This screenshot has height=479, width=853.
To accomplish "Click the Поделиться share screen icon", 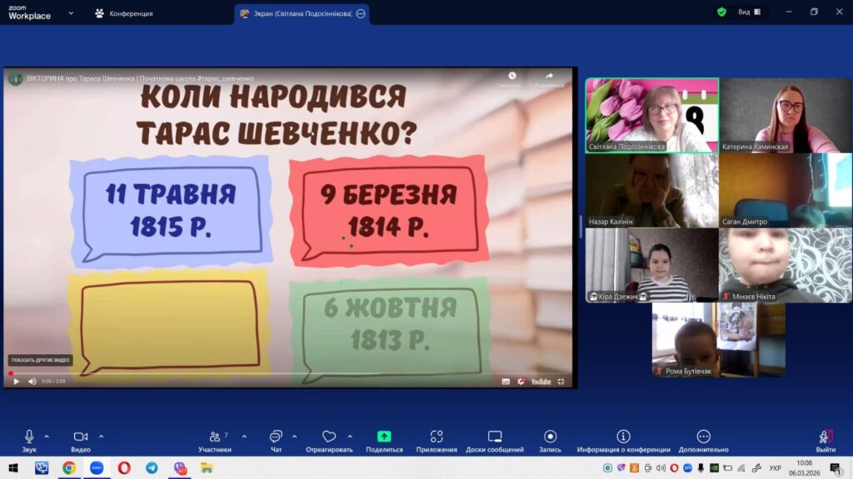I will 384,437.
